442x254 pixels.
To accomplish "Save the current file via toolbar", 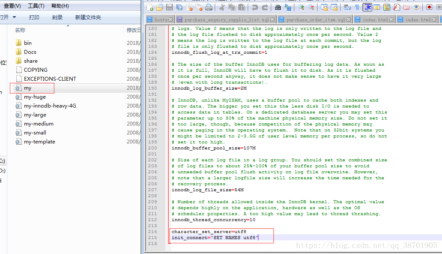I will (x=169, y=7).
